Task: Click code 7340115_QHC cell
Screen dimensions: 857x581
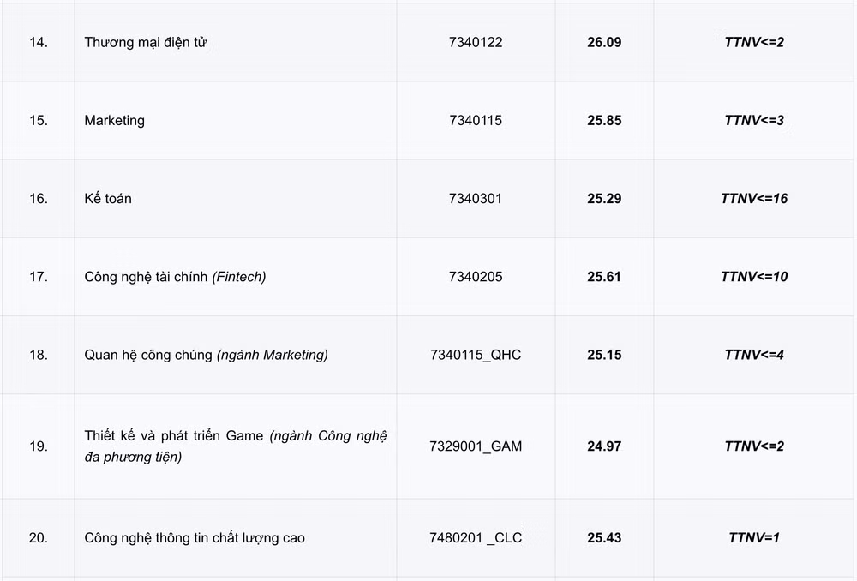Action: pos(476,355)
